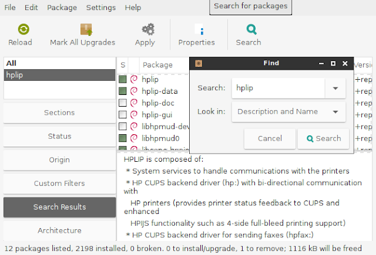Click the Debian swirl icon beside hplip-gui
Viewport: 376px width, 255px height.
(x=134, y=114)
